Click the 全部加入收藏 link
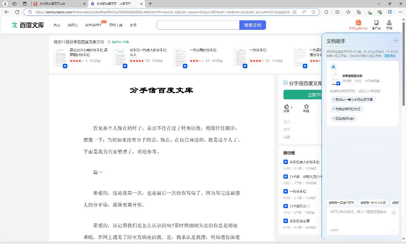This screenshot has width=406, height=244. [118, 42]
